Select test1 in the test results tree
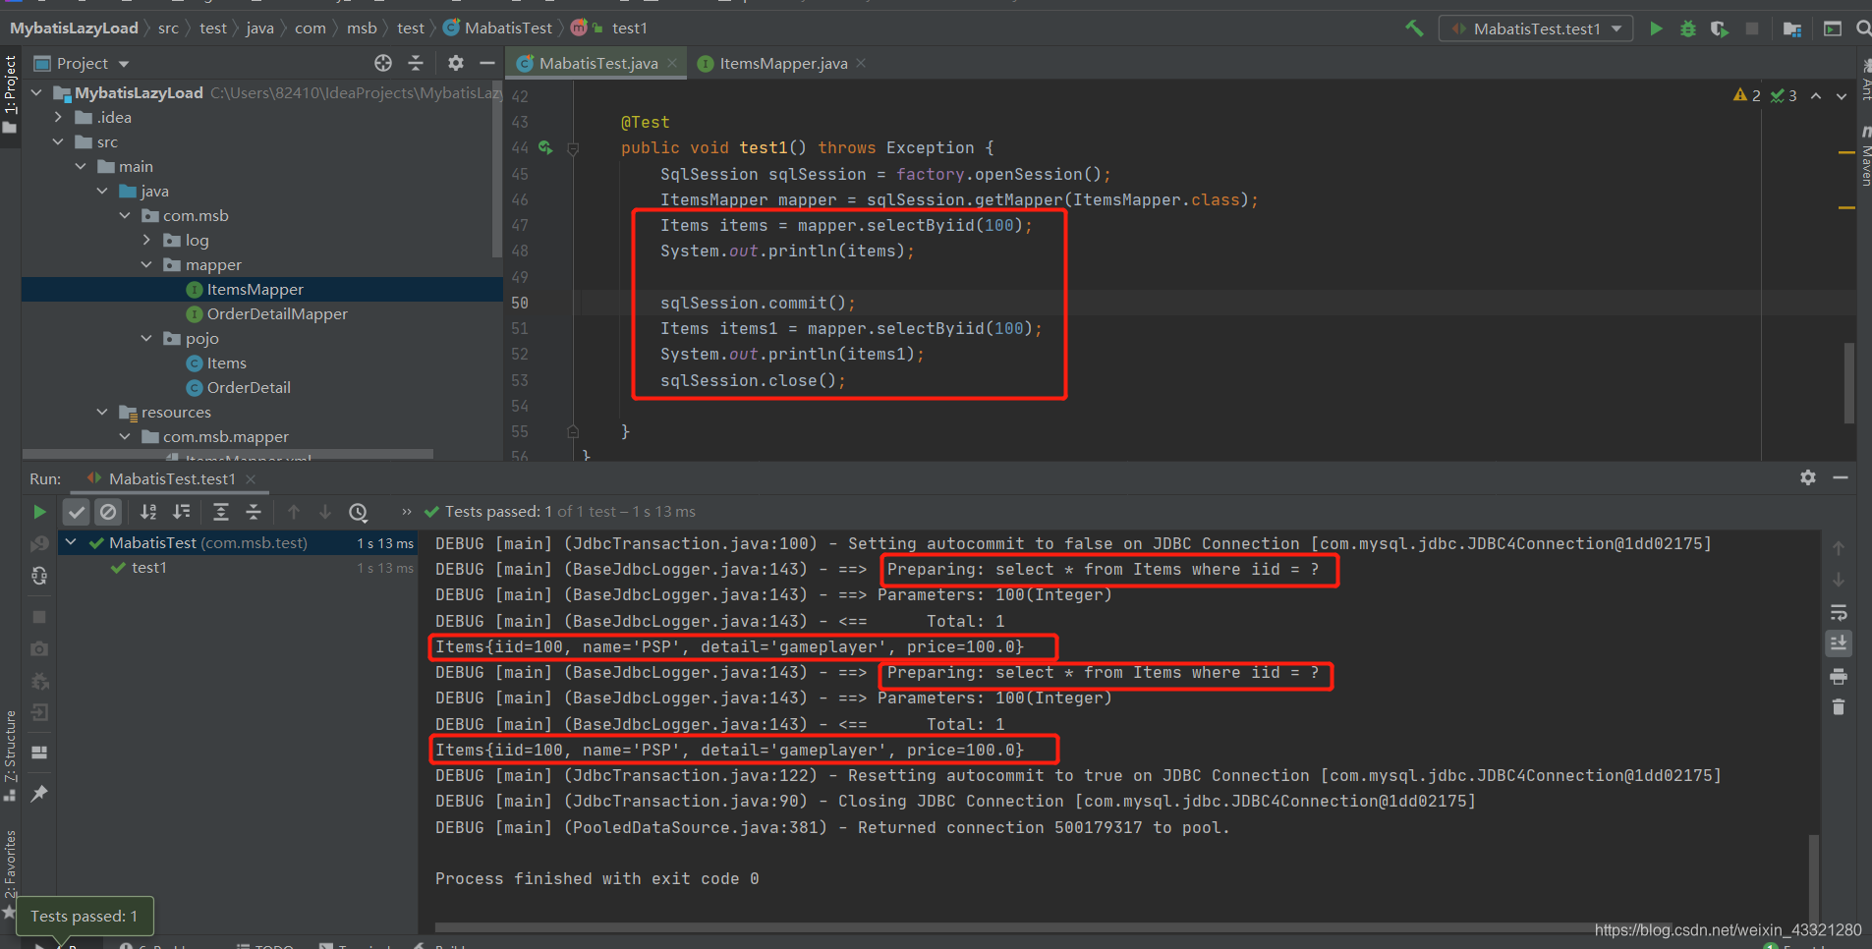The width and height of the screenshot is (1872, 949). click(149, 568)
